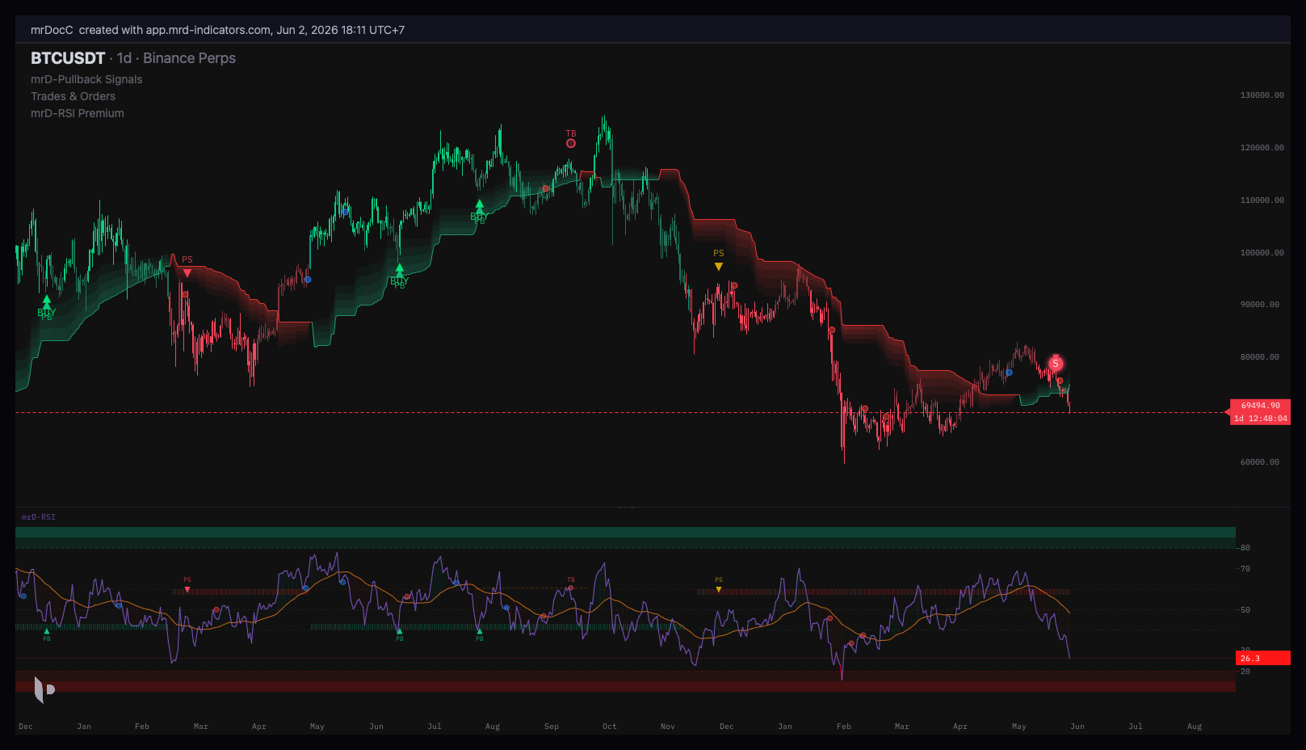Screen dimensions: 1306x750
Task: Click the 90000.00 price axis label
Action: 1259,305
